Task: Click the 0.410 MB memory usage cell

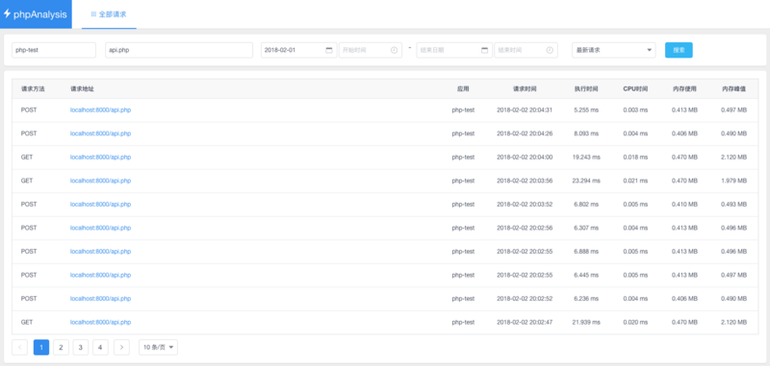Action: (684, 205)
